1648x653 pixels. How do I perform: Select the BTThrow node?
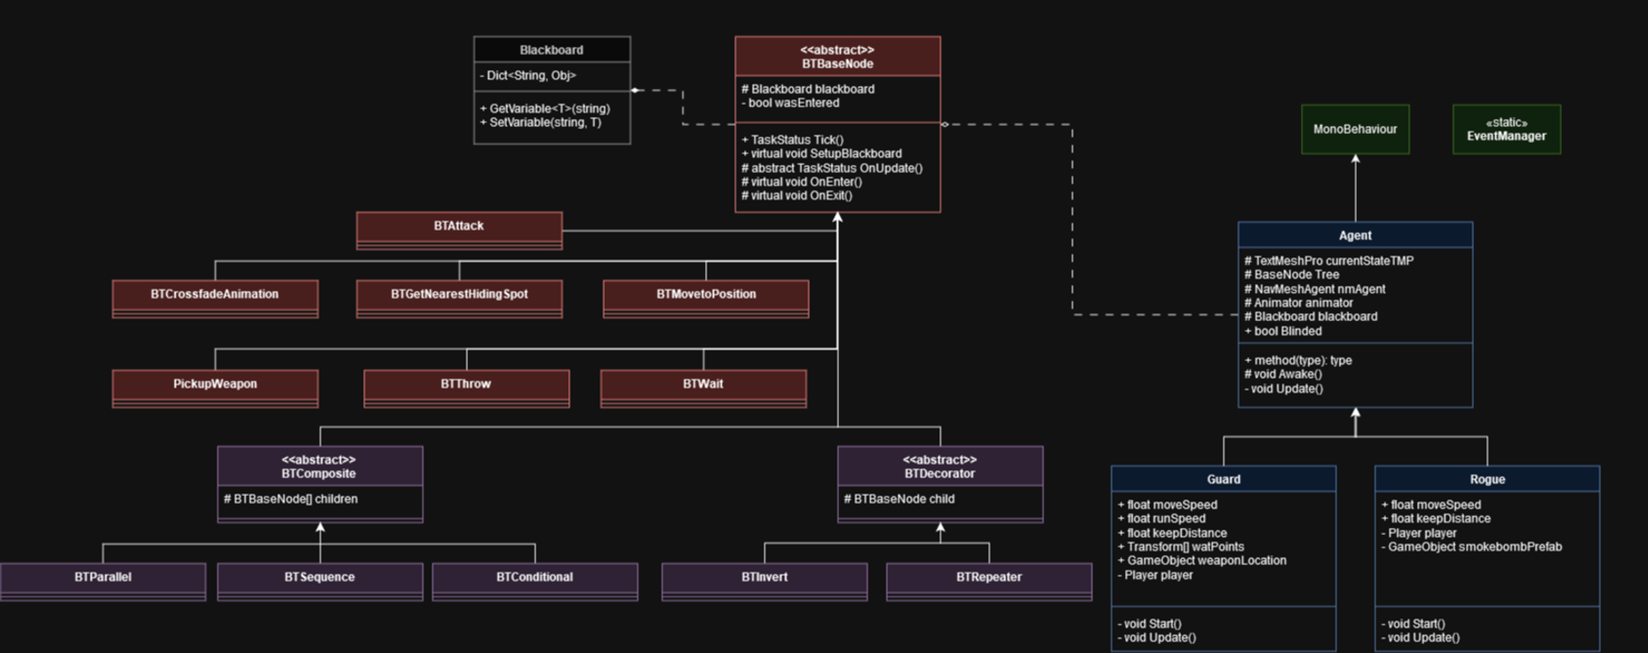click(466, 385)
